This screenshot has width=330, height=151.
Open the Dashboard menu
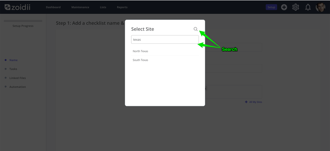pyautogui.click(x=53, y=7)
